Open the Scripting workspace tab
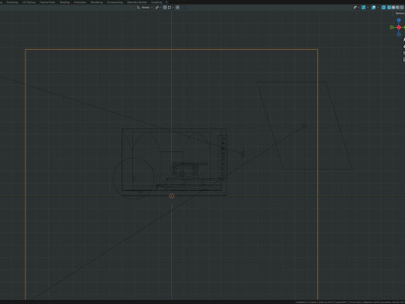405x304 pixels. tap(156, 3)
